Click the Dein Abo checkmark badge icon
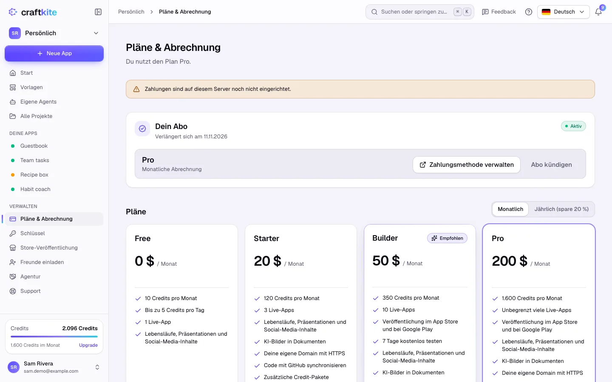This screenshot has height=382, width=612. pyautogui.click(x=142, y=129)
